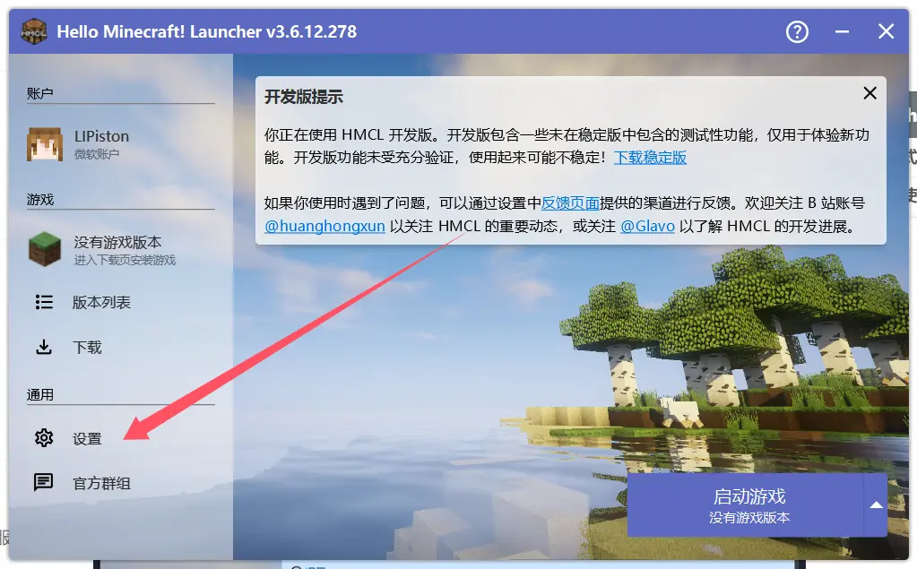
Task: Visit the @huanghongxun link
Action: (x=324, y=226)
